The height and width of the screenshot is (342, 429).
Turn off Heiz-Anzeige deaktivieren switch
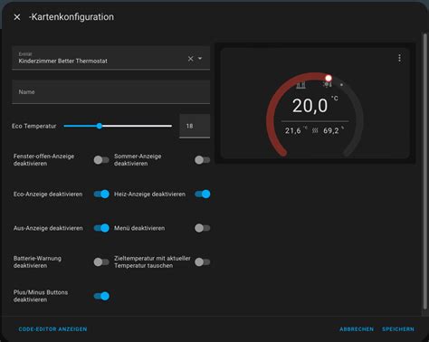tap(203, 194)
